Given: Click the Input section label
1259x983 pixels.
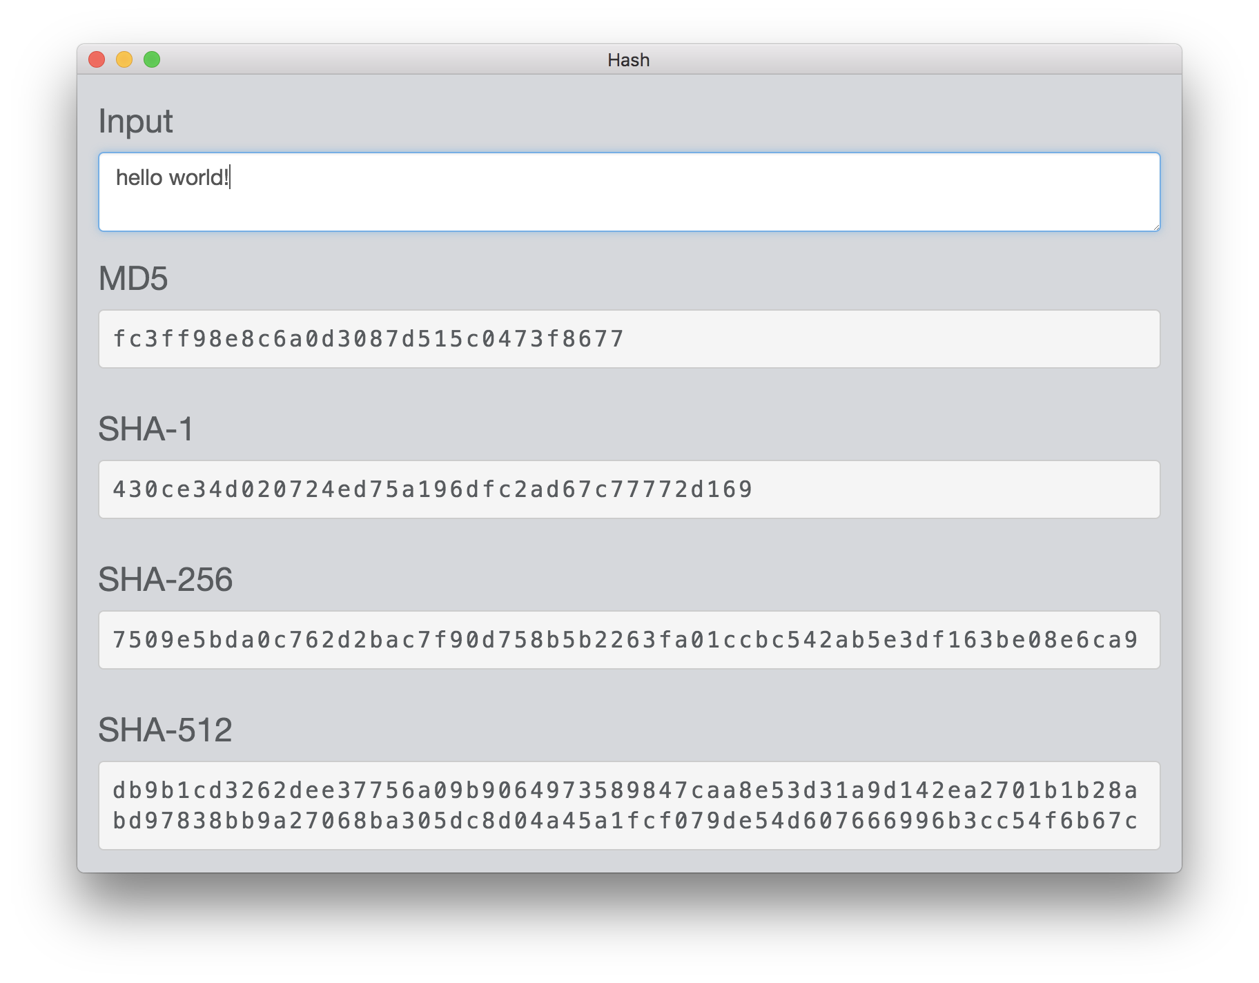Looking at the screenshot, I should 135,121.
